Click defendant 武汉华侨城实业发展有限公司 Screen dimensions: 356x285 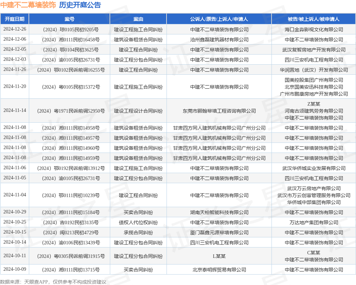point(314,168)
